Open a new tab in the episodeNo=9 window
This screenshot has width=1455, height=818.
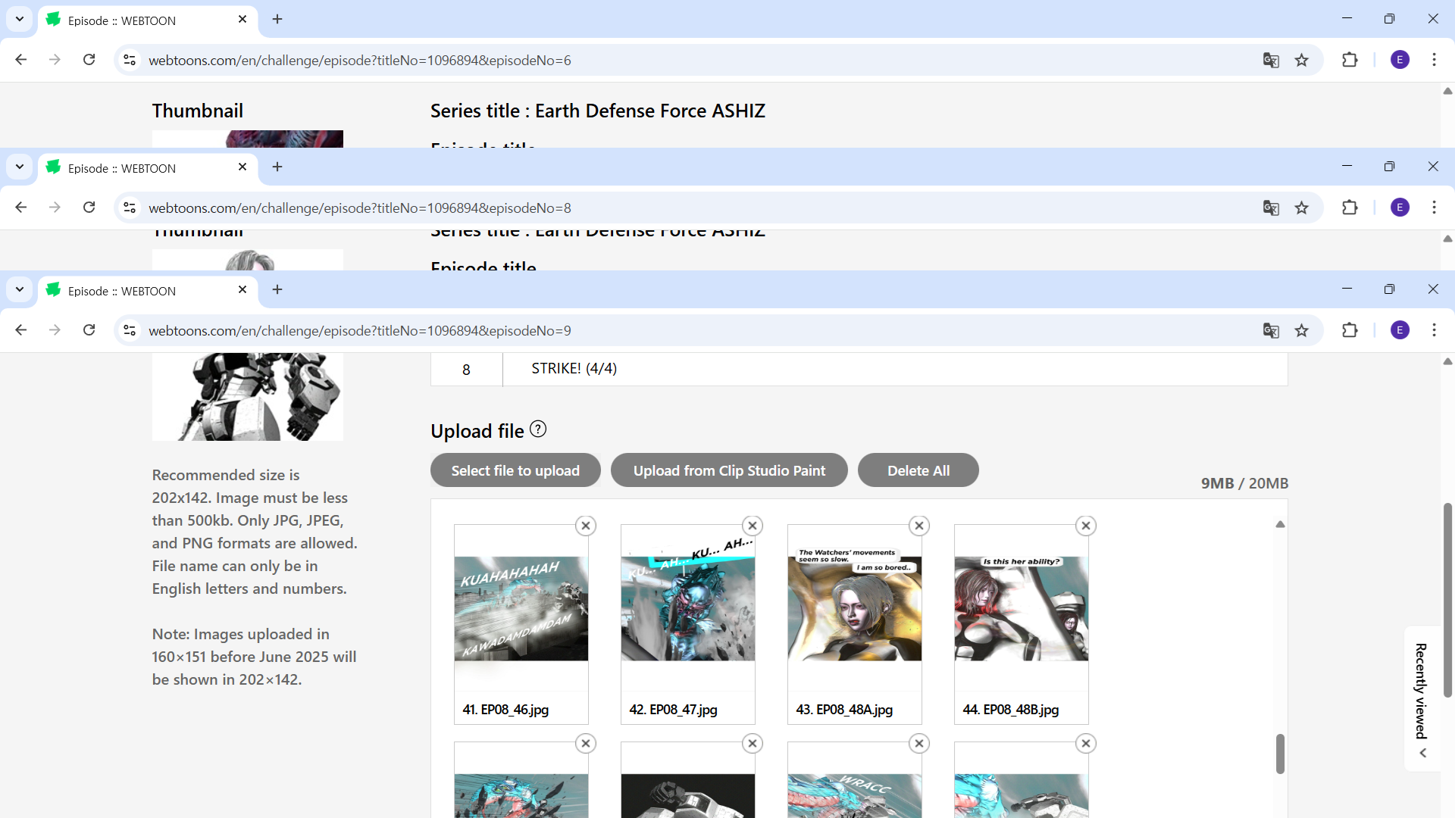click(277, 289)
